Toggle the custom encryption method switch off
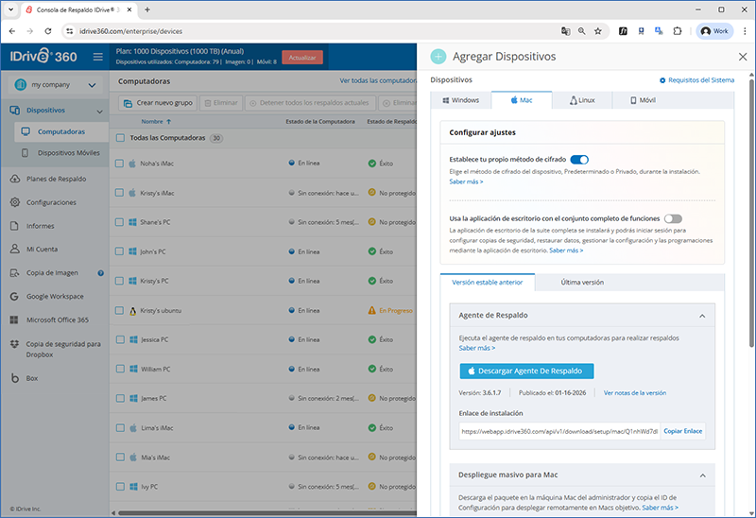This screenshot has width=756, height=518. (579, 160)
